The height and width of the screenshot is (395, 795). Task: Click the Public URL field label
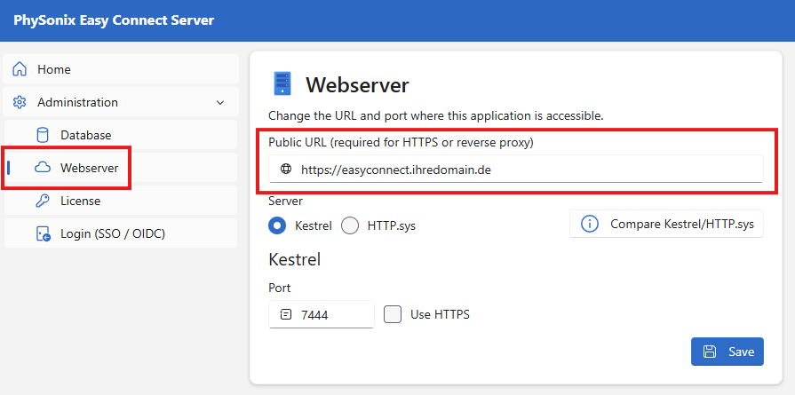[x=401, y=143]
